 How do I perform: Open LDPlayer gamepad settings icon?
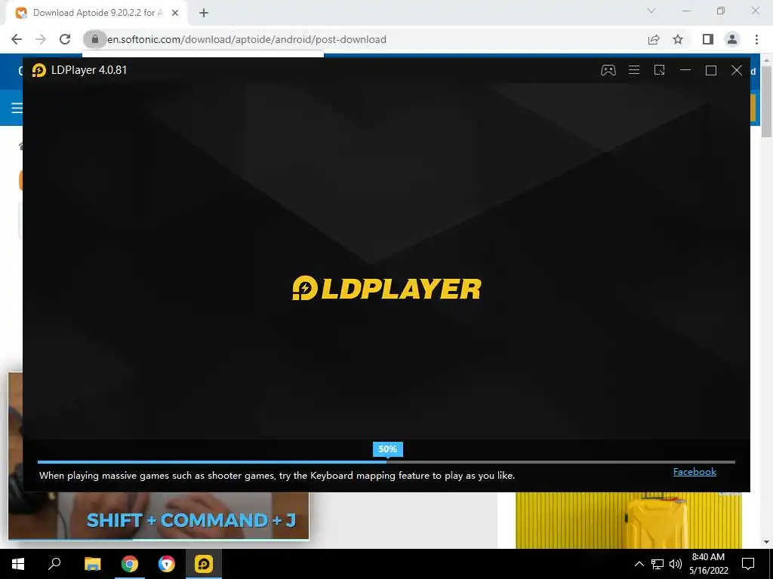tap(608, 70)
